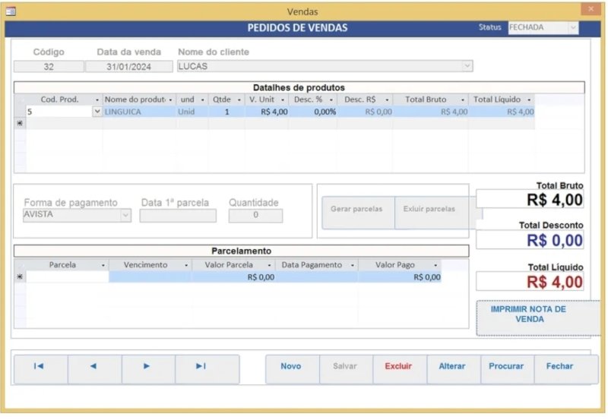Click the Alterar button
The image size is (608, 420).
click(452, 366)
